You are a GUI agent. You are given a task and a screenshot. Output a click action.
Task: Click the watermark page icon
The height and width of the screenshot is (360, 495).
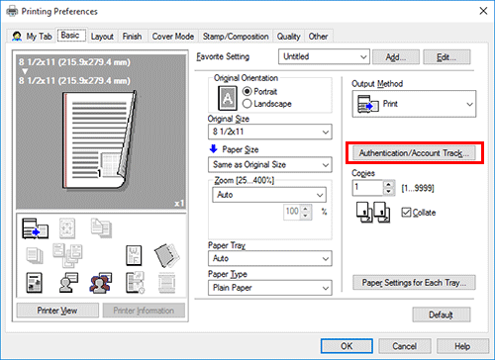click(x=134, y=255)
